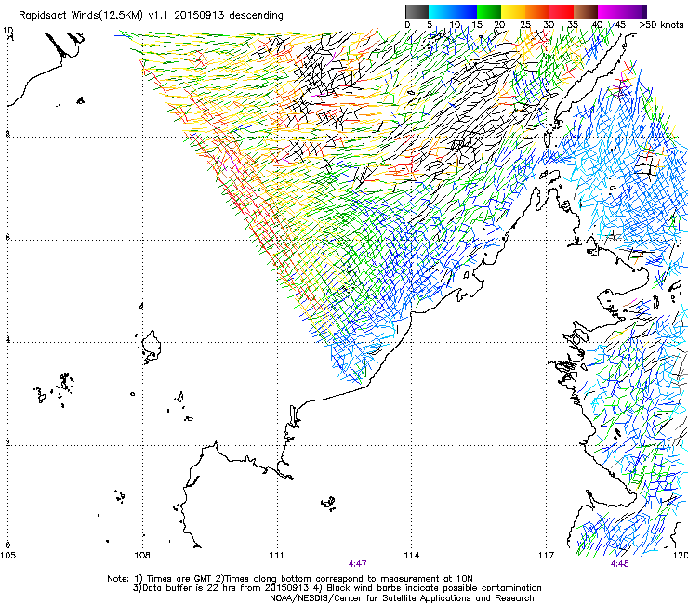Click the '15' legend tick label

477,25
